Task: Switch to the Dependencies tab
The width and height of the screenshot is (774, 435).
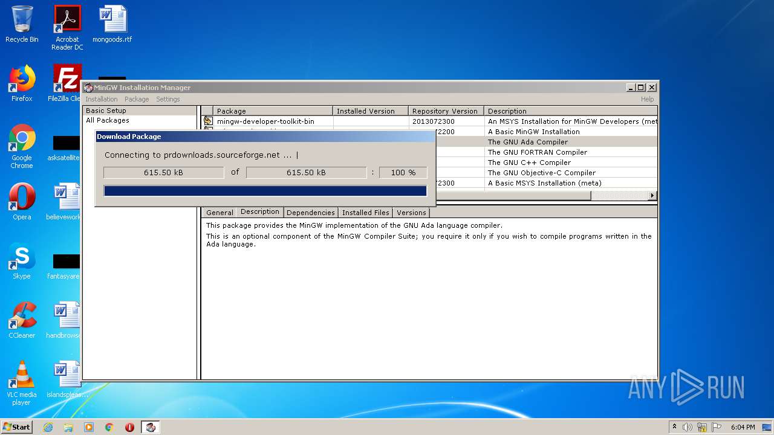Action: [310, 213]
